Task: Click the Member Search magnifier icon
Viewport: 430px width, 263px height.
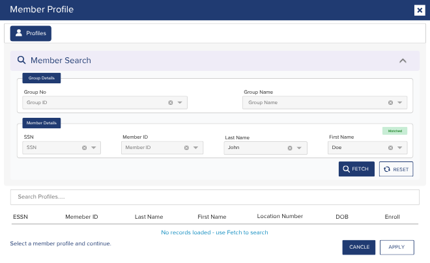Action: coord(21,60)
